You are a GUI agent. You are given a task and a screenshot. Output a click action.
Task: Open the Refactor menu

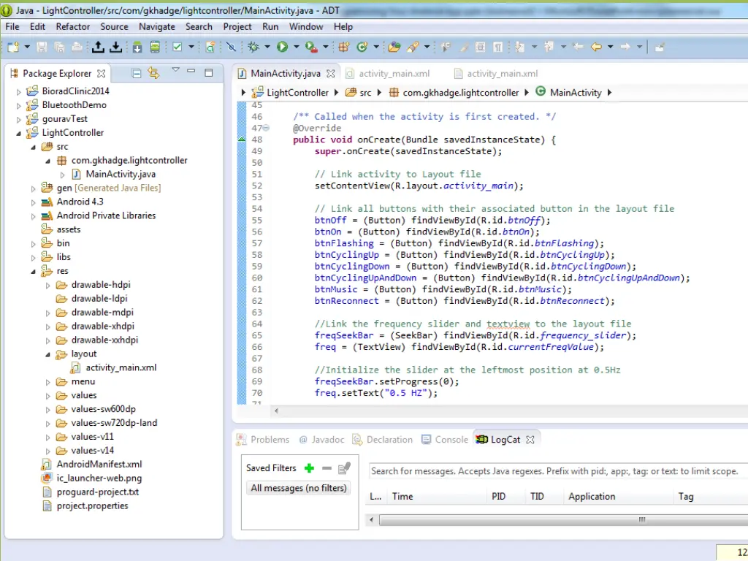click(x=72, y=27)
